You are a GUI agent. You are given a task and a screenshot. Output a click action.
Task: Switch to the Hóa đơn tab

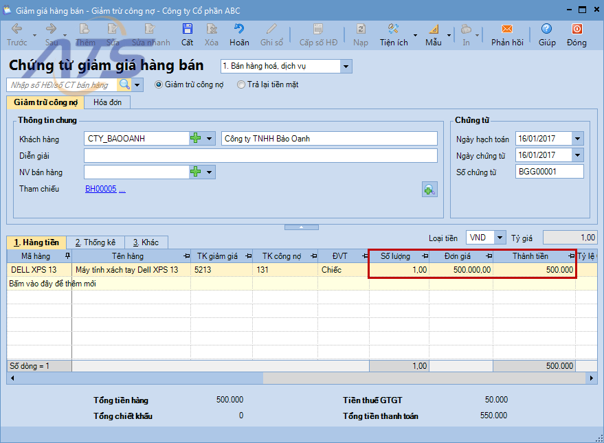tap(111, 102)
